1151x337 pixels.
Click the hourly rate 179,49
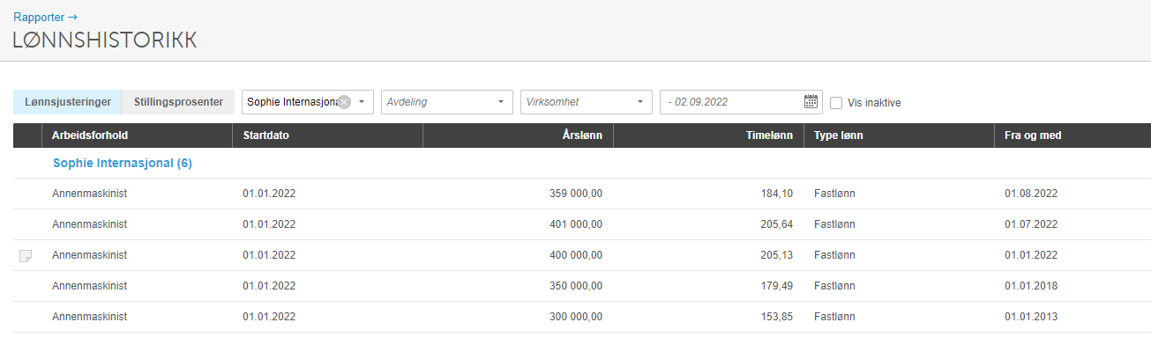point(777,286)
